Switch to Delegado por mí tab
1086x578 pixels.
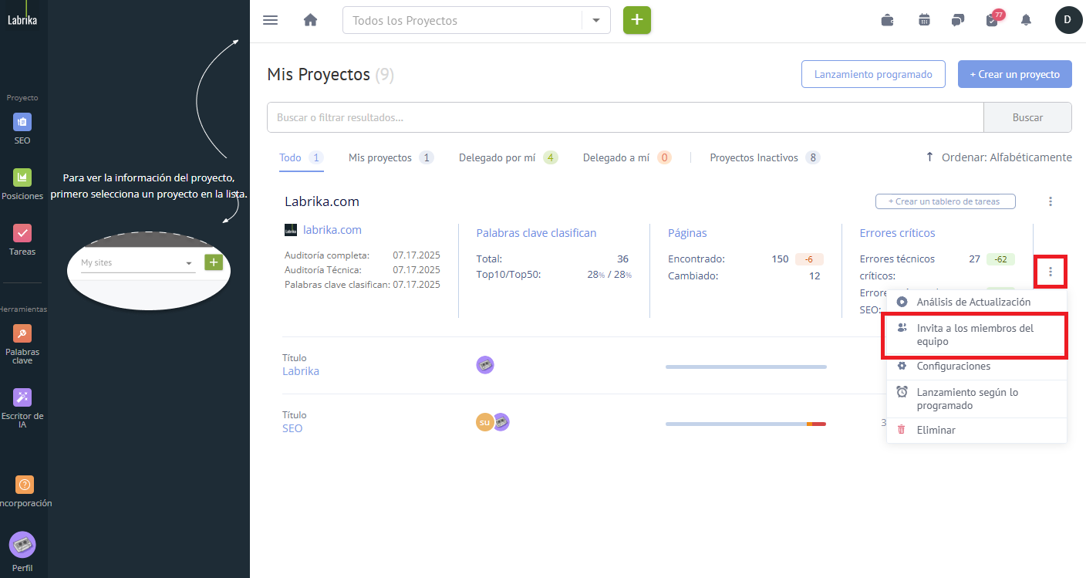point(508,157)
